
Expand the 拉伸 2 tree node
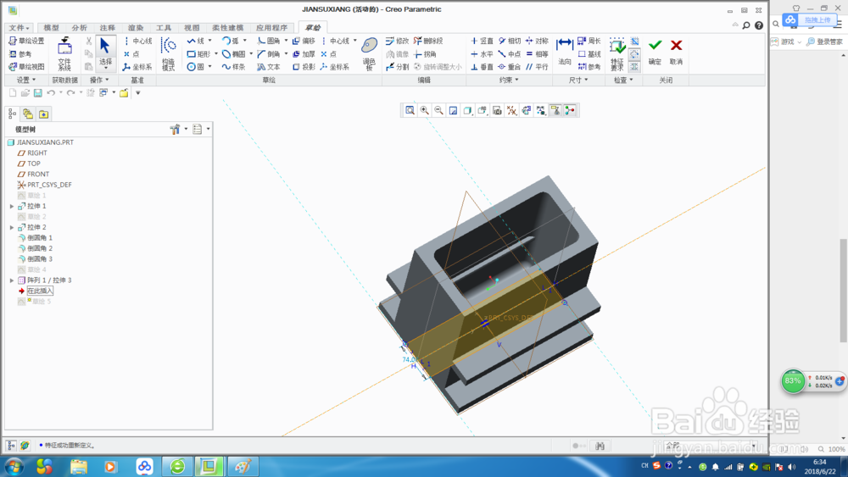pyautogui.click(x=12, y=227)
